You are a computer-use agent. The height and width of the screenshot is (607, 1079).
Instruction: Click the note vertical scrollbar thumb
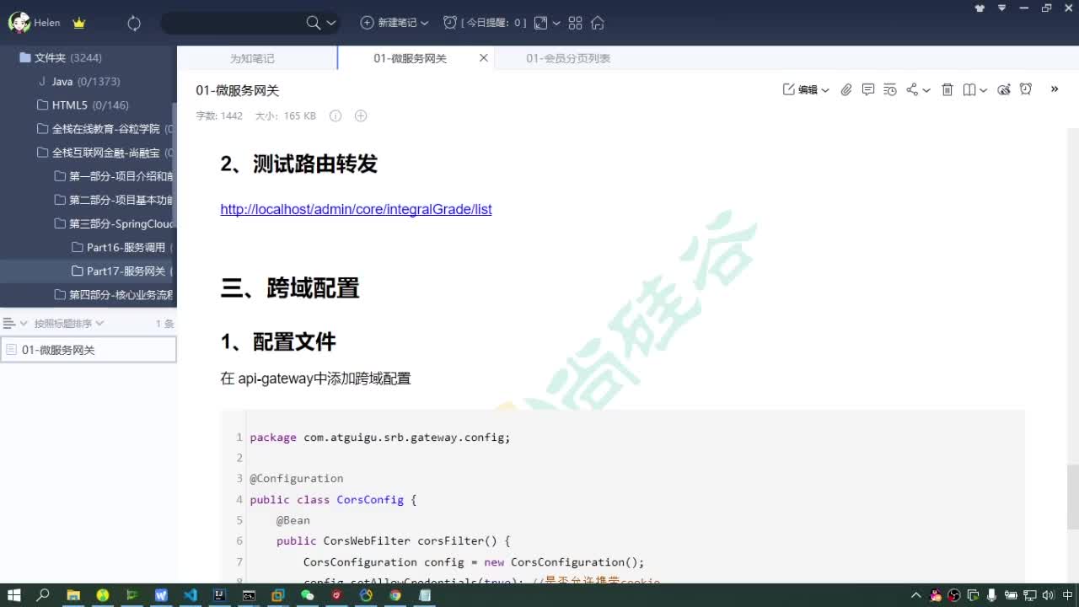coord(1072,497)
